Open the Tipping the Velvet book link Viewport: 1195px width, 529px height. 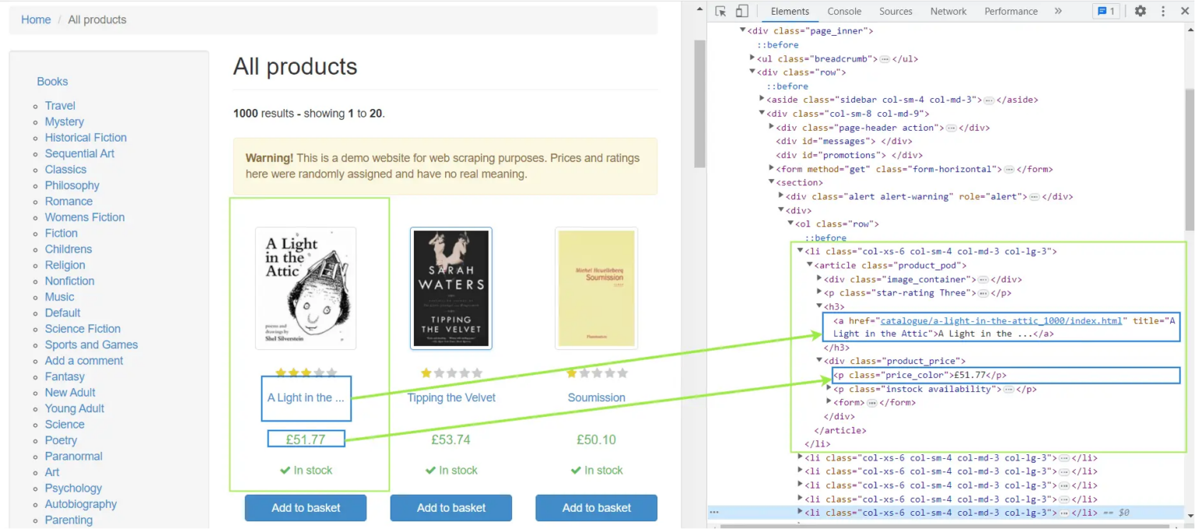tap(451, 398)
